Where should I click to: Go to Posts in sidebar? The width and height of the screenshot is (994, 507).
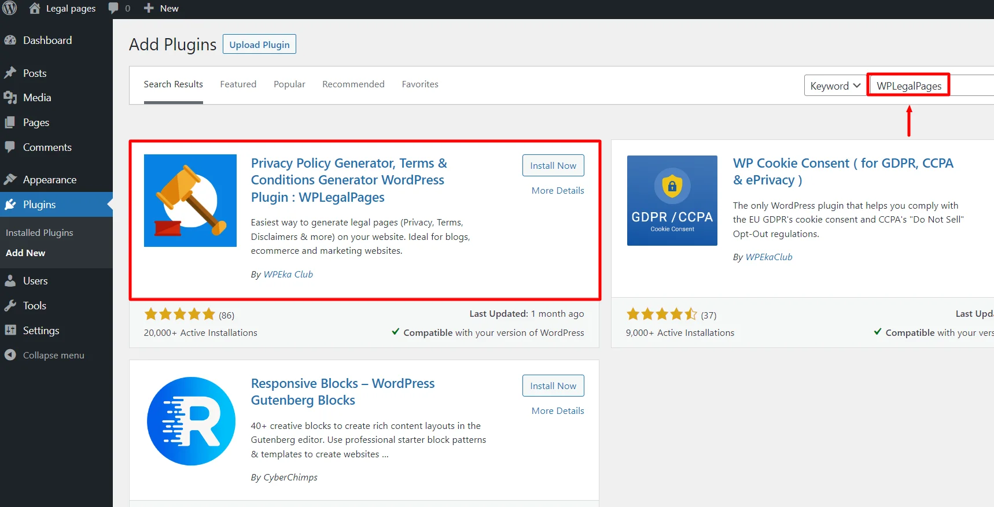click(34, 73)
